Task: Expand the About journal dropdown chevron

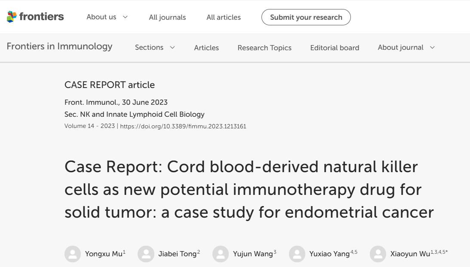Action: click(x=432, y=48)
